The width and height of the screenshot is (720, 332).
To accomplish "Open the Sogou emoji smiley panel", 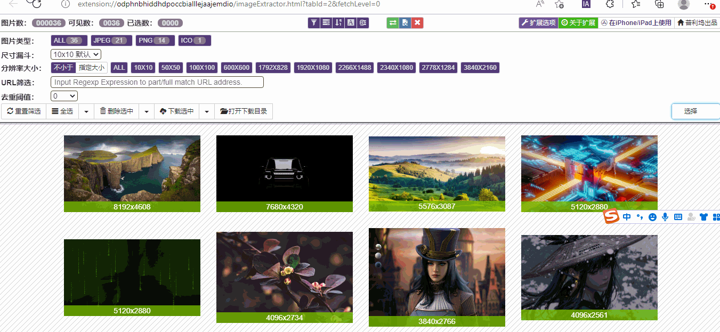I will point(652,217).
